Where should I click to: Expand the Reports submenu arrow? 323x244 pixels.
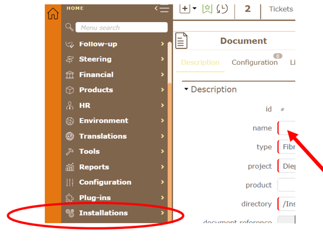(162, 167)
